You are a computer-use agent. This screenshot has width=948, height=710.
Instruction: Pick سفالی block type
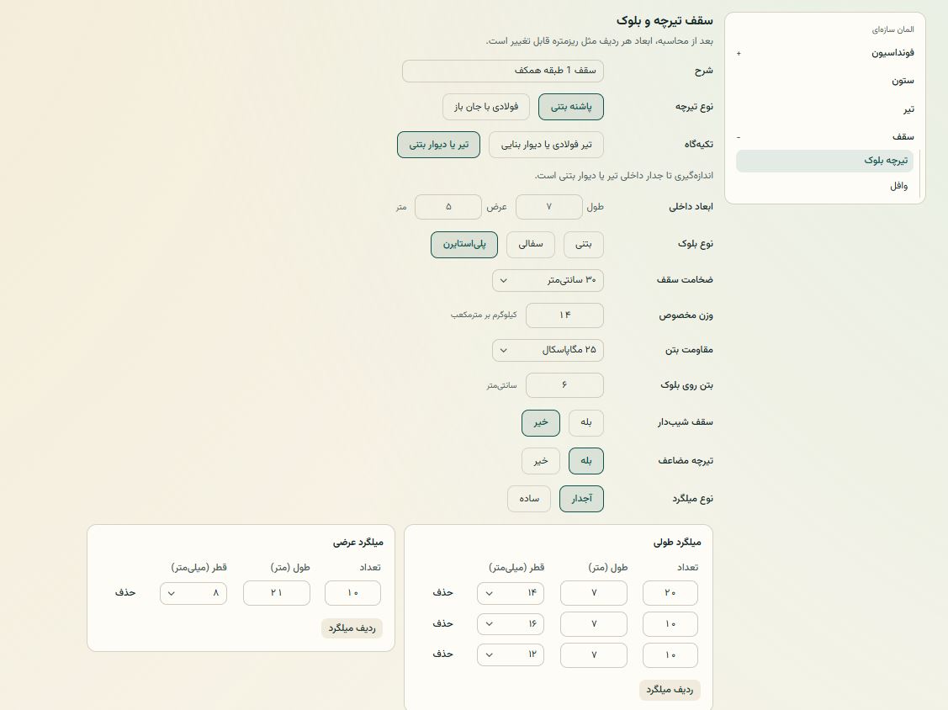[530, 244]
